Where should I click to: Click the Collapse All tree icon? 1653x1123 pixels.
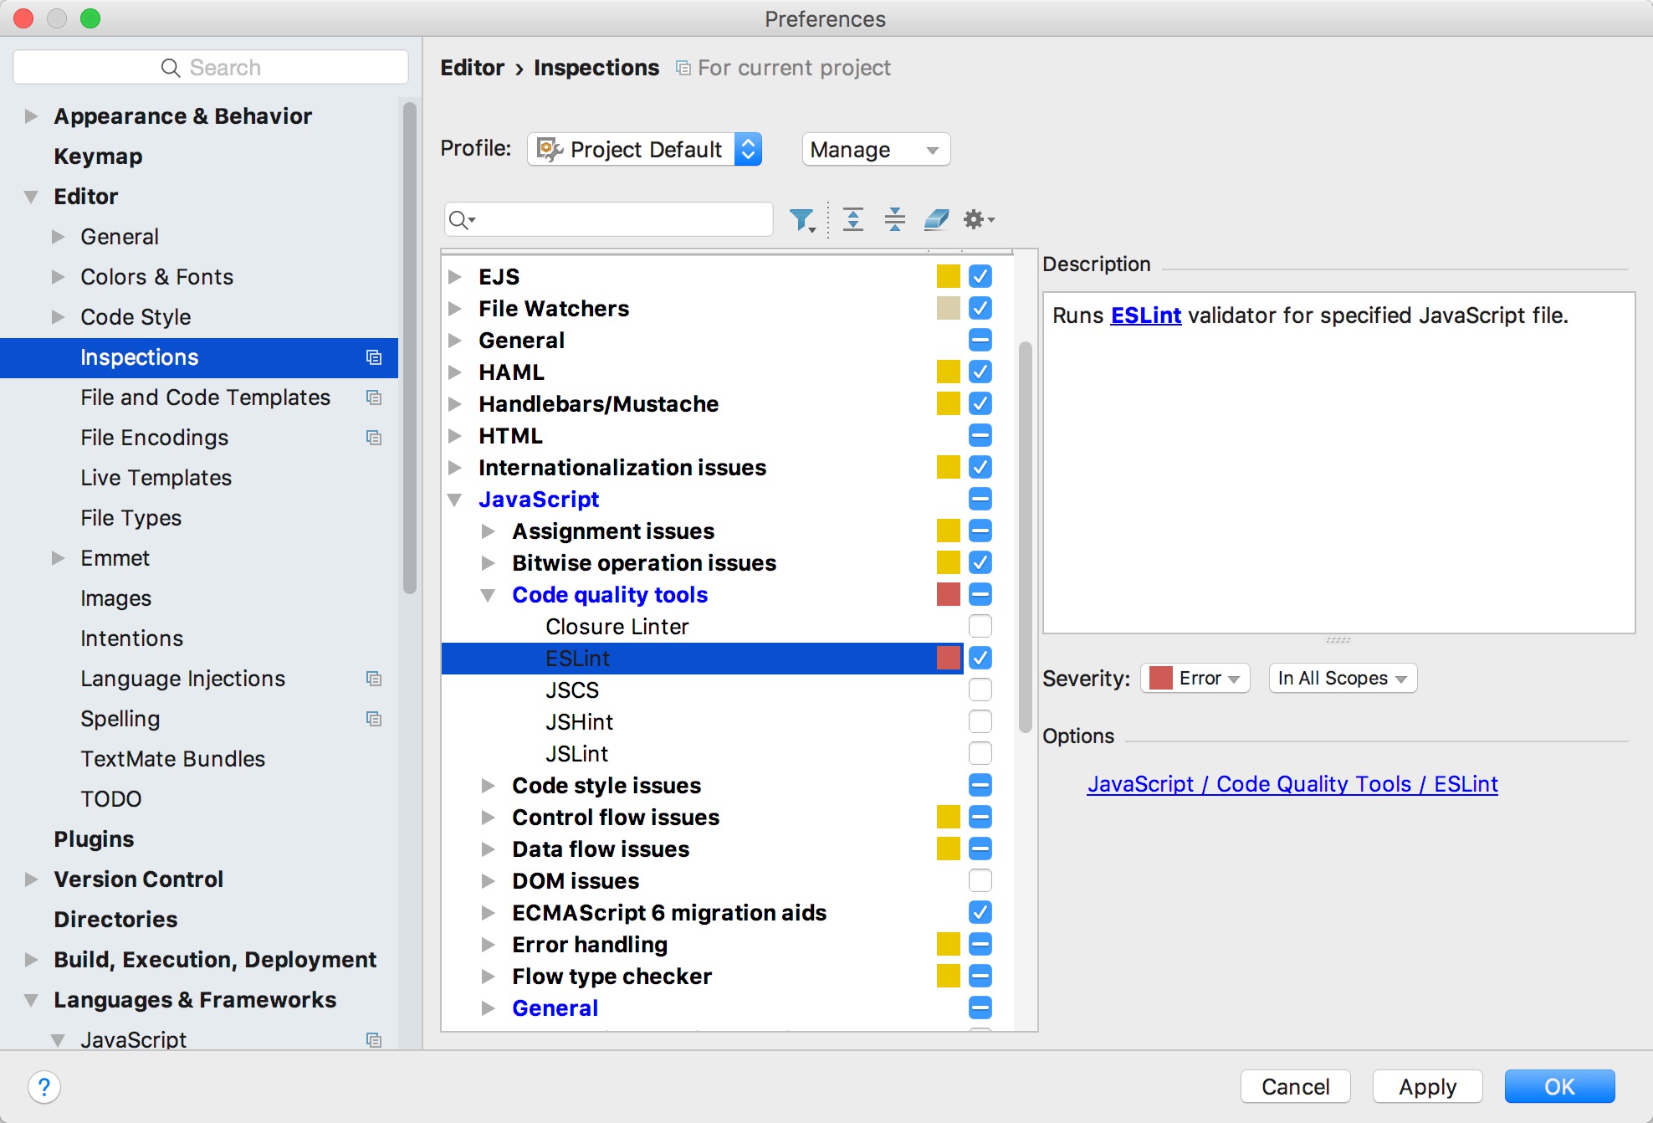pos(894,220)
